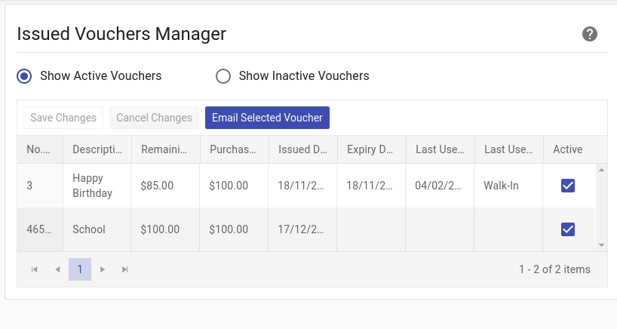Sort by Description column header
The image size is (617, 329).
97,149
